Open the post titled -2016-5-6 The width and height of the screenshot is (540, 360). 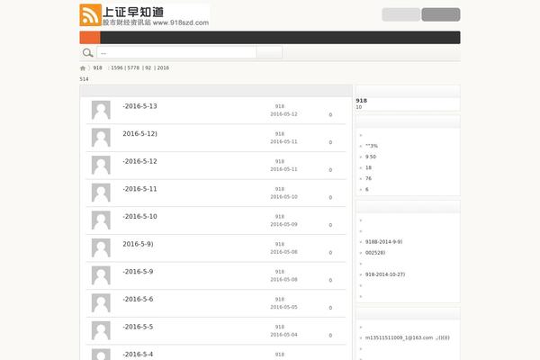(x=138, y=299)
